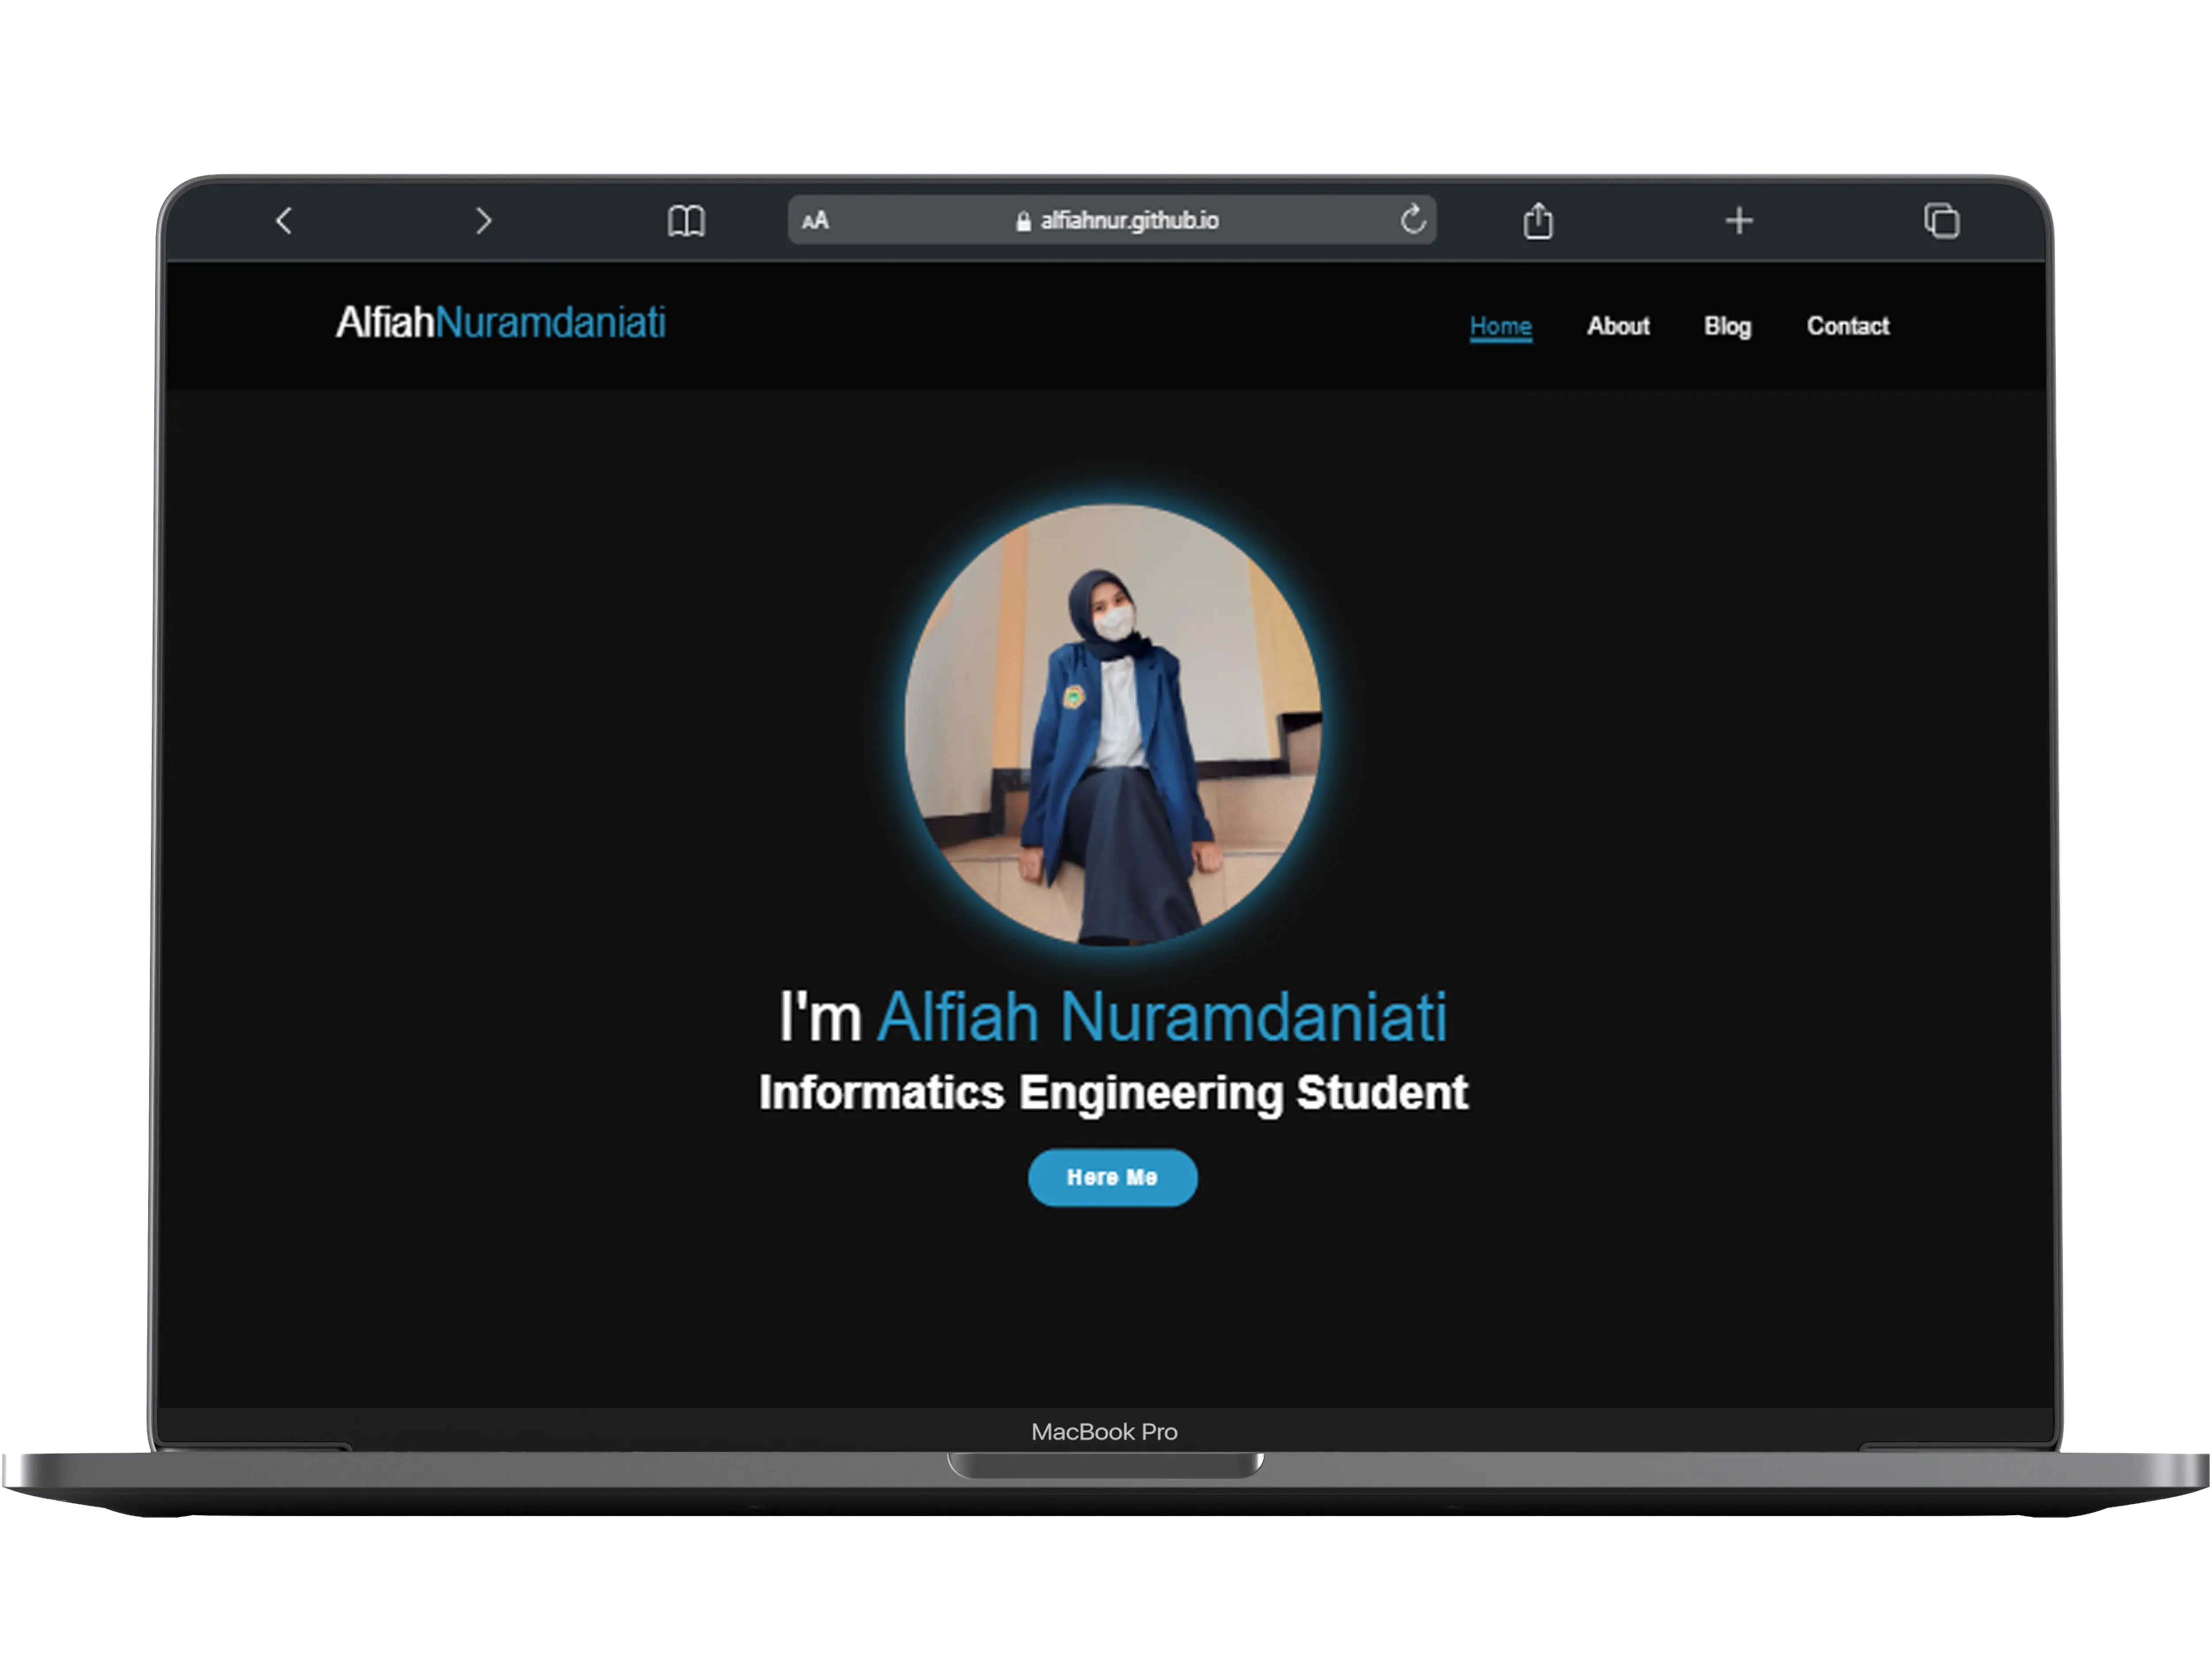The width and height of the screenshot is (2212, 1659).
Task: Open the Contact nav link
Action: [1847, 326]
